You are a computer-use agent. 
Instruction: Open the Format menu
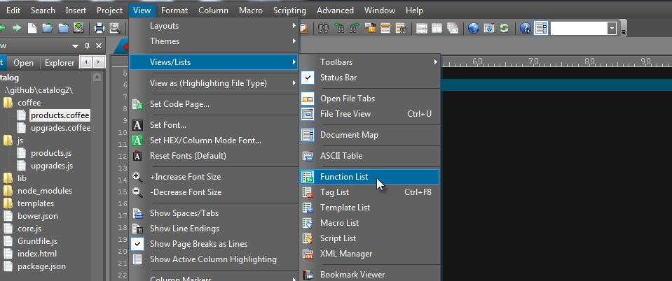click(x=174, y=10)
